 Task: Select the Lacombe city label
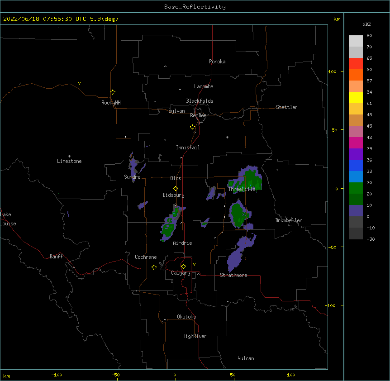(204, 86)
